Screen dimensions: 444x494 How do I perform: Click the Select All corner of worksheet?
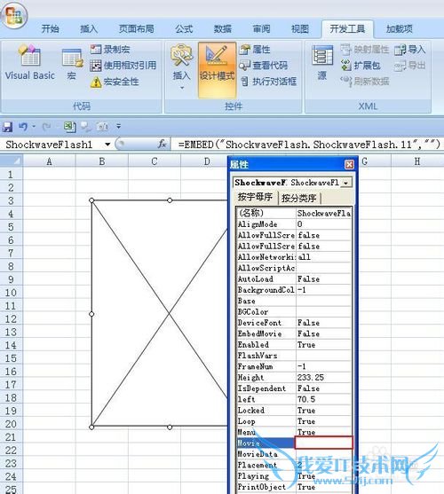point(12,161)
